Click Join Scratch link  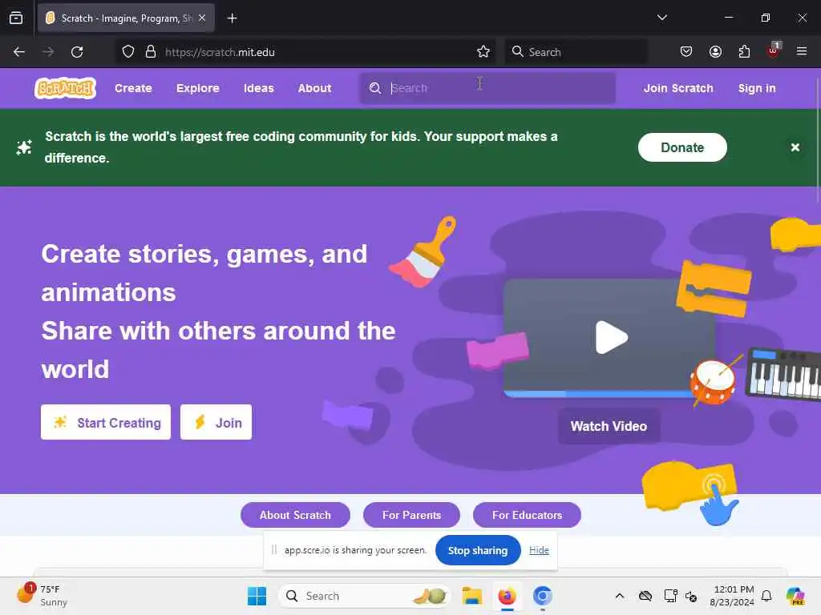(x=678, y=88)
